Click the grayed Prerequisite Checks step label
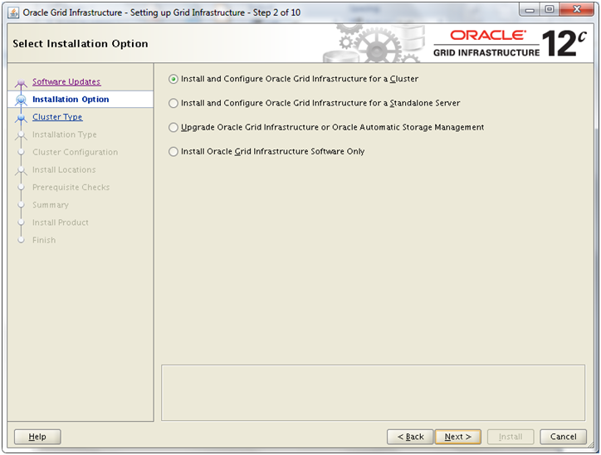 71,188
